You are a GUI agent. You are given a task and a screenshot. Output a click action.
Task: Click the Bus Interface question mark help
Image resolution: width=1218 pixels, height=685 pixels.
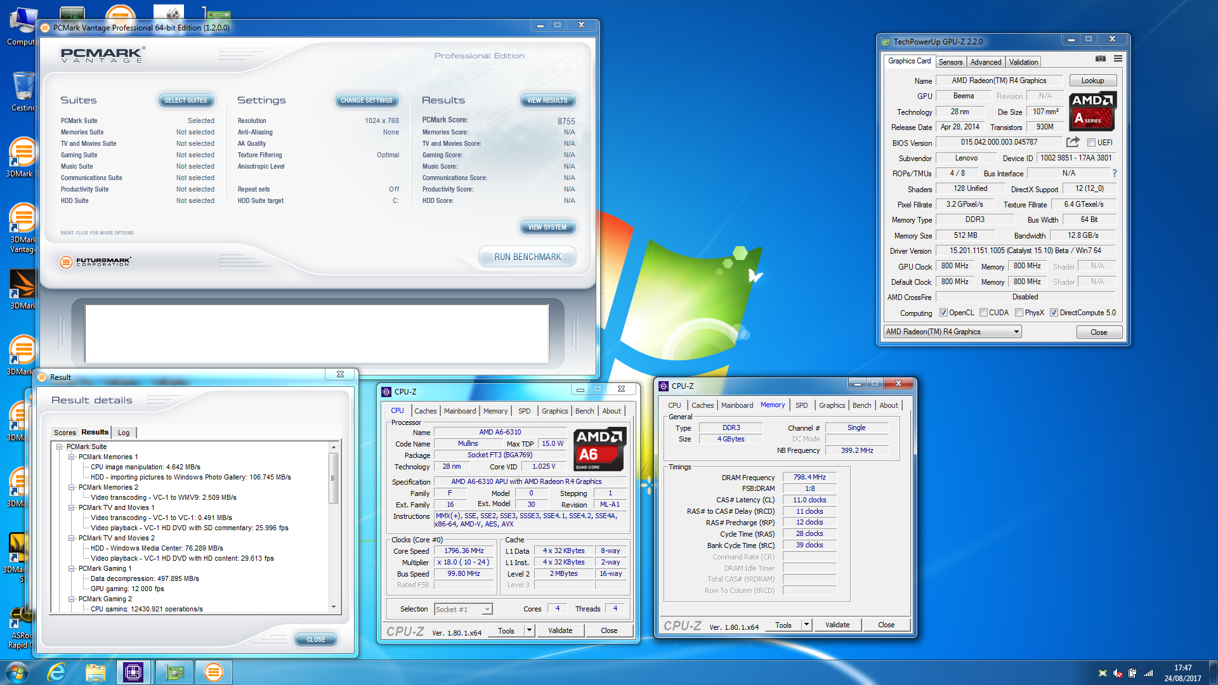click(x=1114, y=173)
